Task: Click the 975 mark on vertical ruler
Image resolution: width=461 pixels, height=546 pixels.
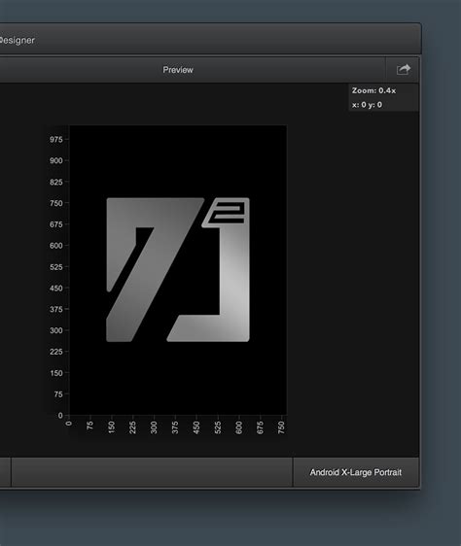Action: (56, 140)
